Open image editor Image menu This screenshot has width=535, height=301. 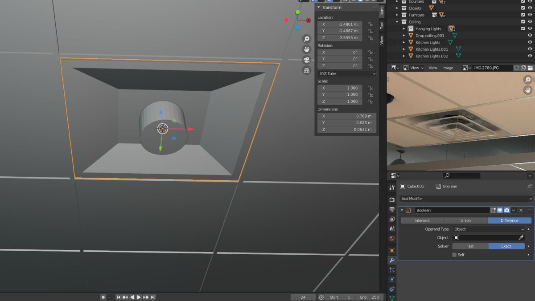pyautogui.click(x=448, y=68)
